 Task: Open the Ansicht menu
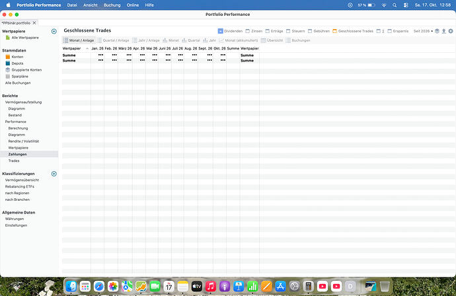click(x=91, y=5)
